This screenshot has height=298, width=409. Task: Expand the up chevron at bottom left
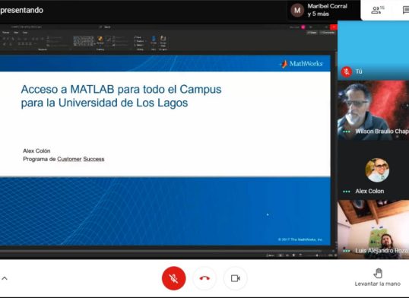tap(5, 278)
